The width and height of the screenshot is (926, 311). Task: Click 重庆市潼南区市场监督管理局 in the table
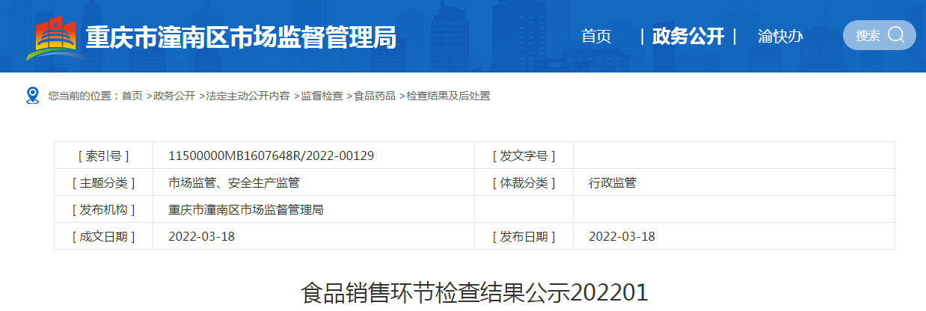coord(246,209)
